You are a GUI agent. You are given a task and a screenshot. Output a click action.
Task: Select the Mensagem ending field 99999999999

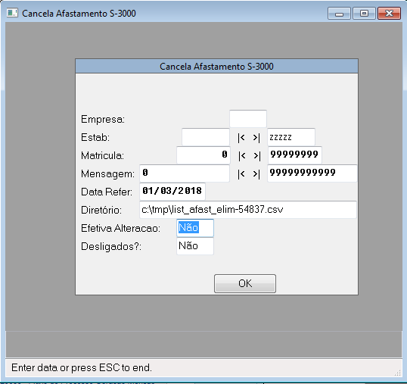312,173
